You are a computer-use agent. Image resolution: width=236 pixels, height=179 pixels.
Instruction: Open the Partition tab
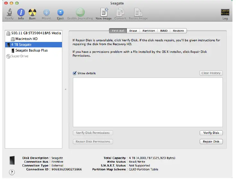[x=149, y=31]
